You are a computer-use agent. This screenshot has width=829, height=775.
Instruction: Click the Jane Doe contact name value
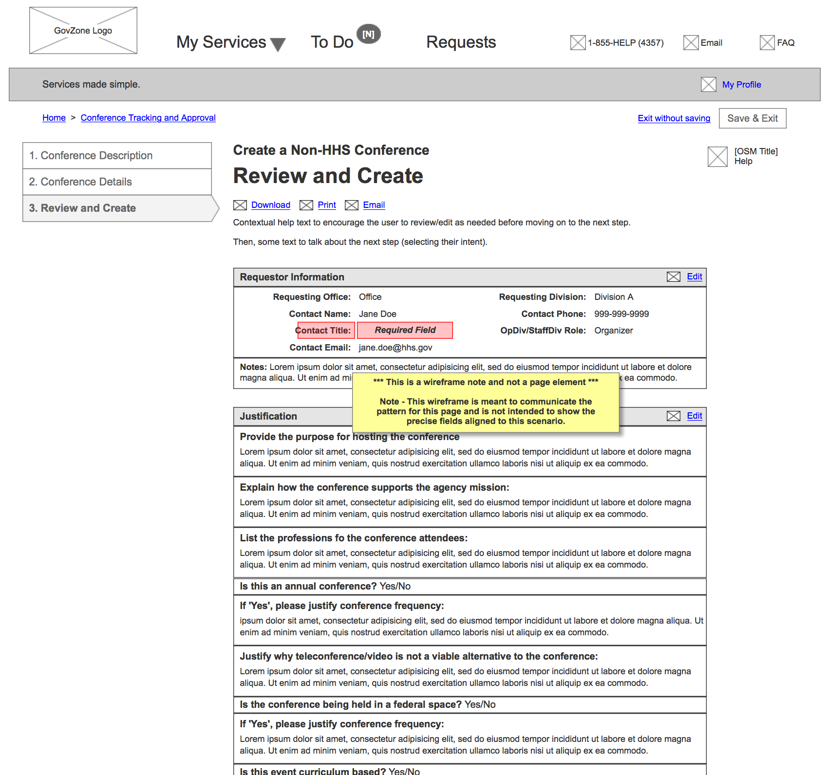(x=377, y=314)
